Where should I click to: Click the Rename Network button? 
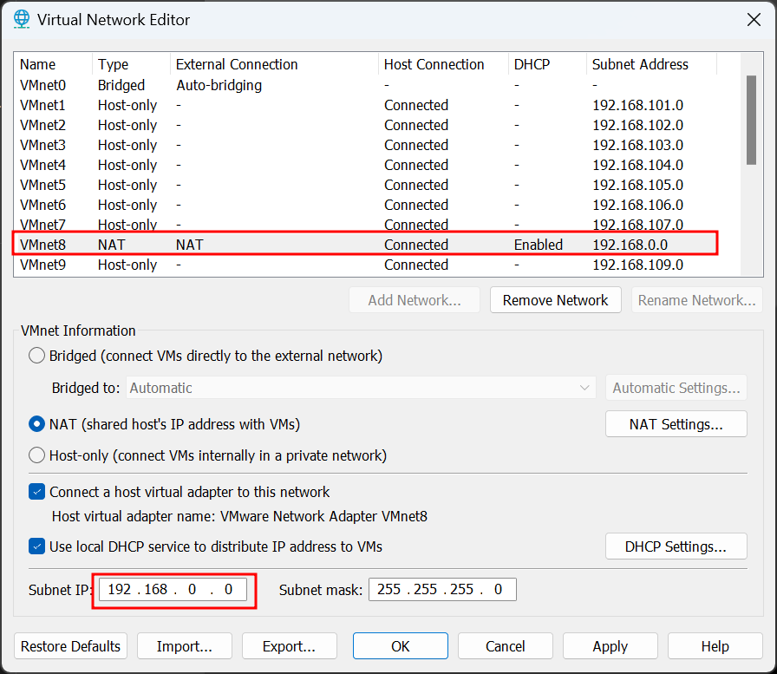696,300
